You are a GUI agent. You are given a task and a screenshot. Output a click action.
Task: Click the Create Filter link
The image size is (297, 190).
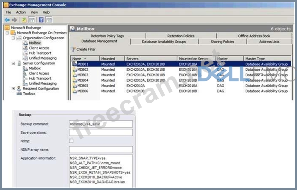coord(86,49)
